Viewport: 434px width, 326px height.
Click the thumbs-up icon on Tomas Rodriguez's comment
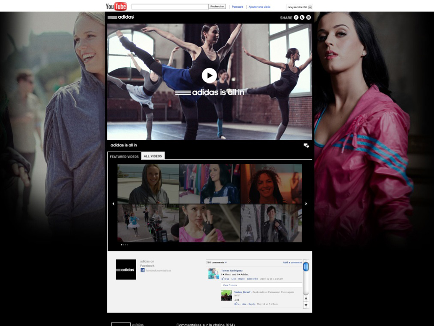[x=223, y=279]
